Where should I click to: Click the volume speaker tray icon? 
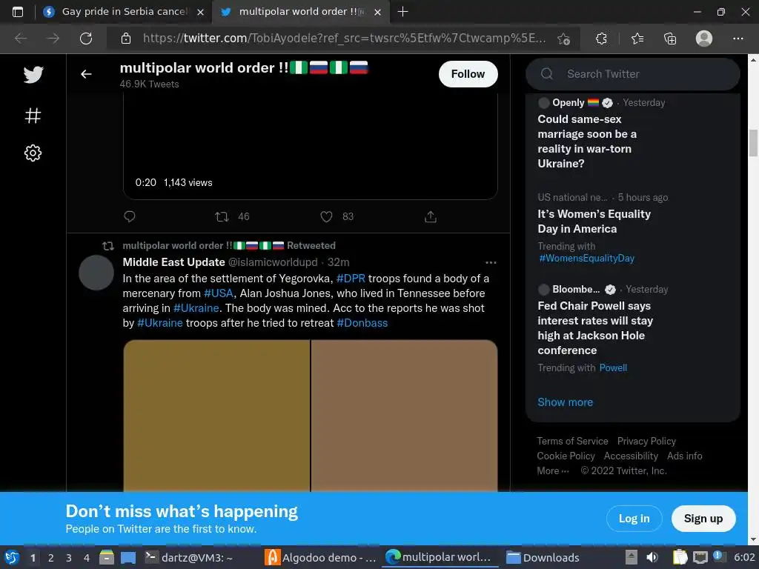652,557
